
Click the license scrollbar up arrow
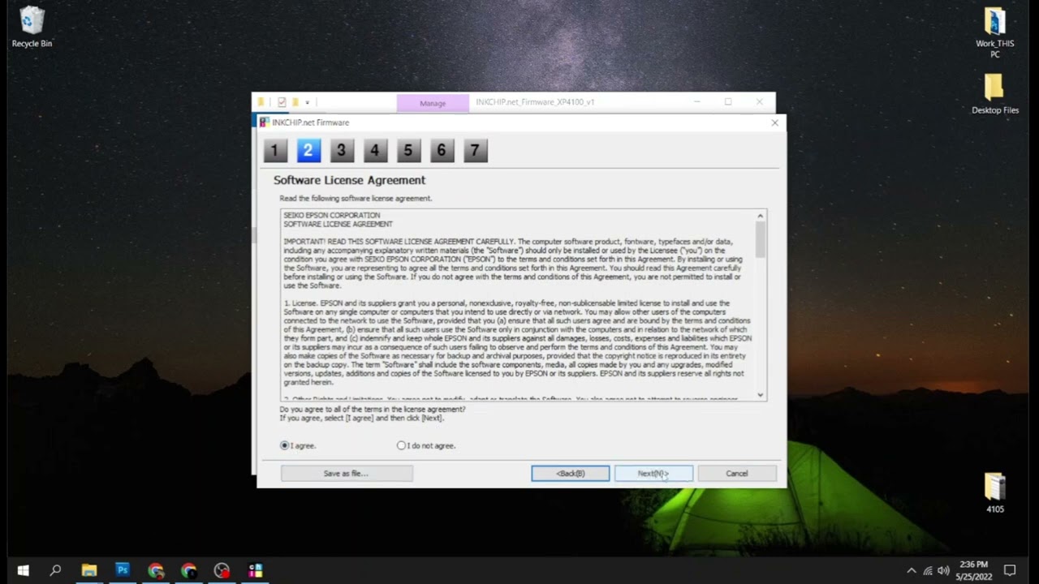[x=761, y=216]
